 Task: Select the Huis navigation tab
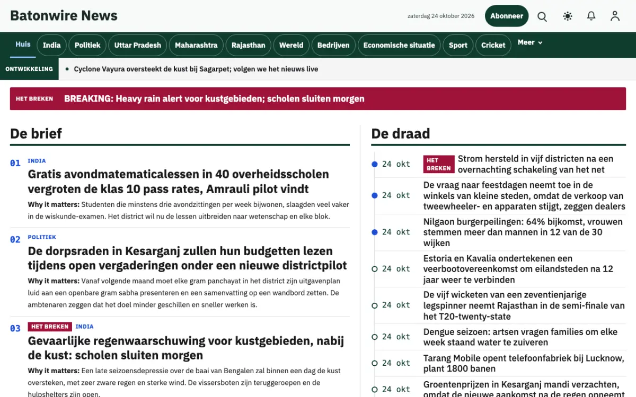click(x=23, y=44)
